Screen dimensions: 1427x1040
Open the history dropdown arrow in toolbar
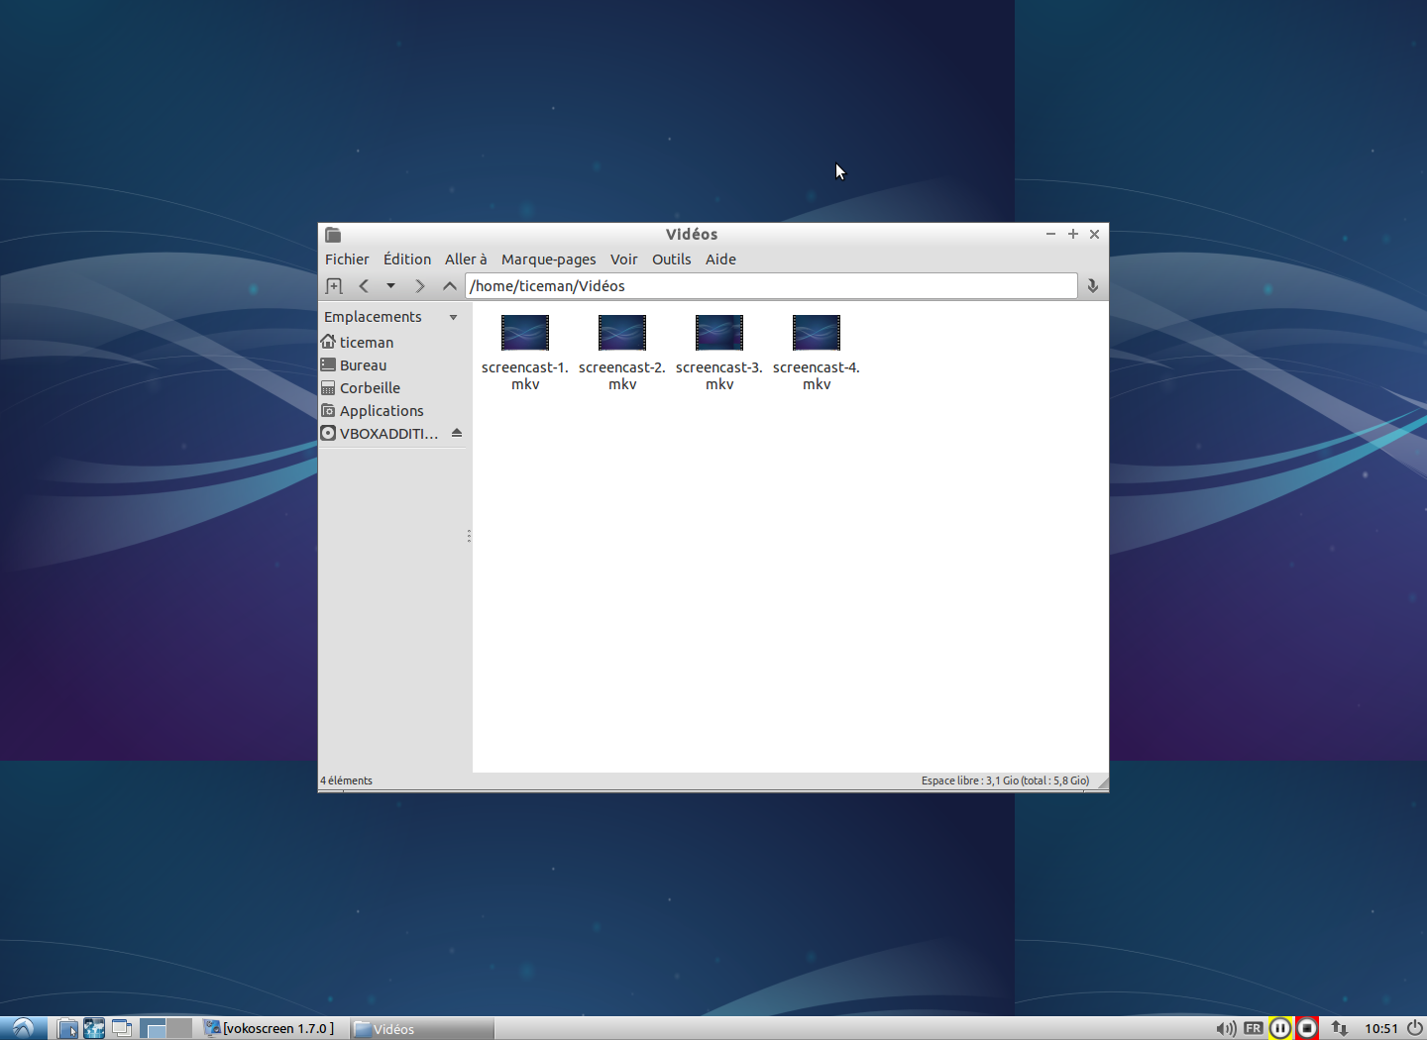point(390,286)
